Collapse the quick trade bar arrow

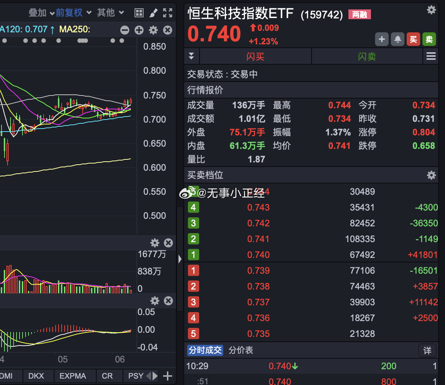click(x=191, y=56)
